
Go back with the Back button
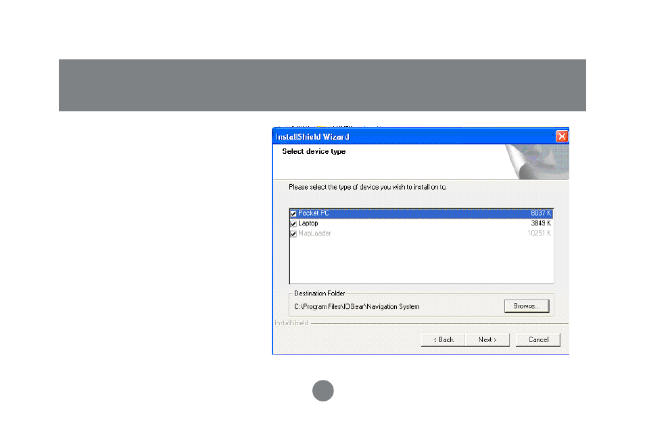click(x=443, y=339)
